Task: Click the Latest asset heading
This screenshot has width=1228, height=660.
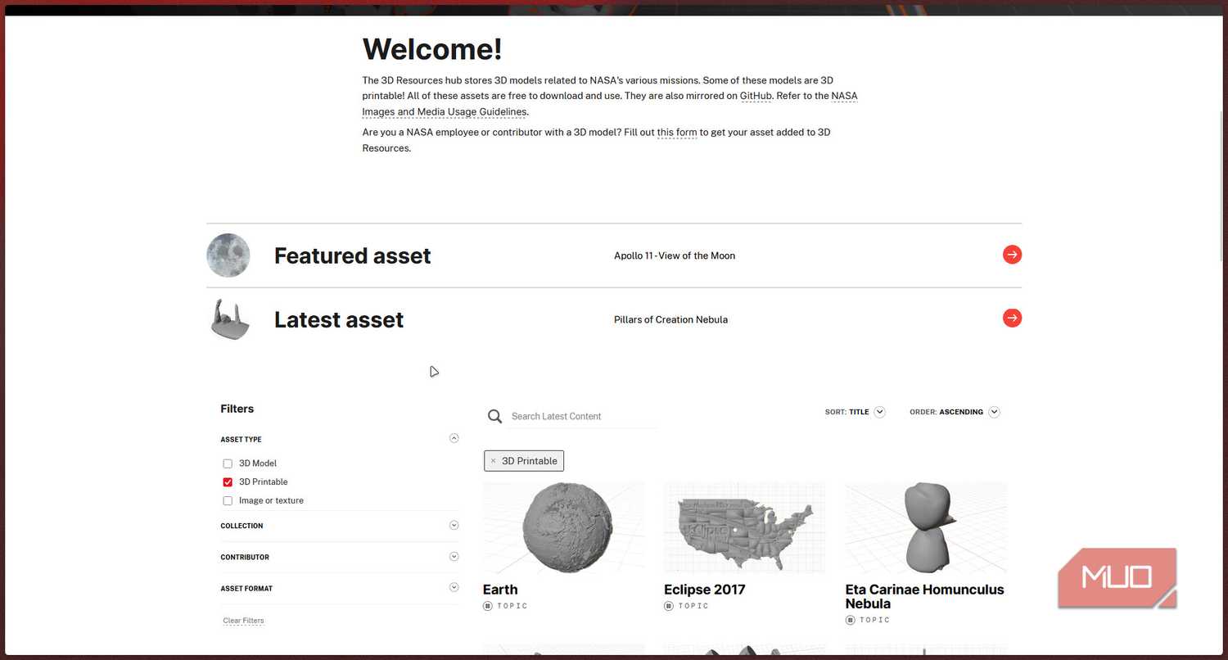Action: pyautogui.click(x=339, y=319)
